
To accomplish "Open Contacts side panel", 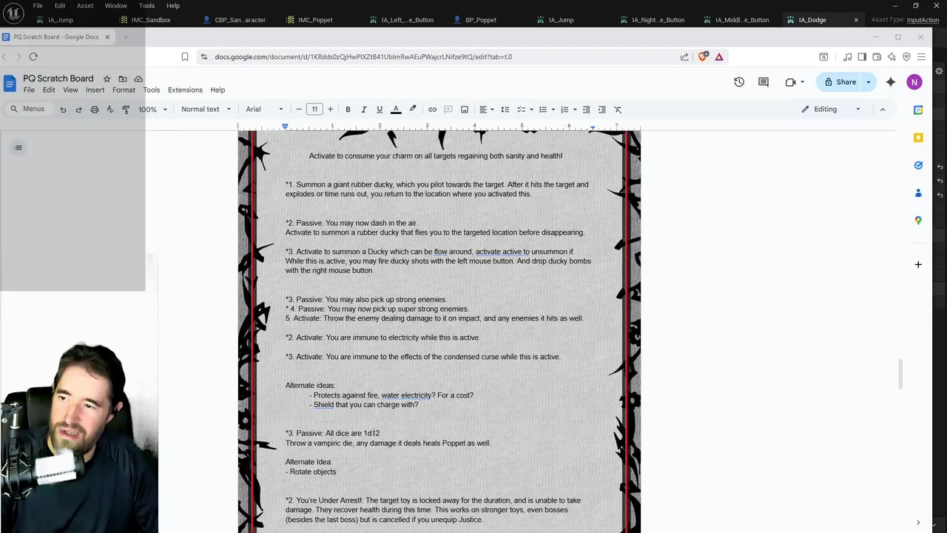I will (x=918, y=192).
